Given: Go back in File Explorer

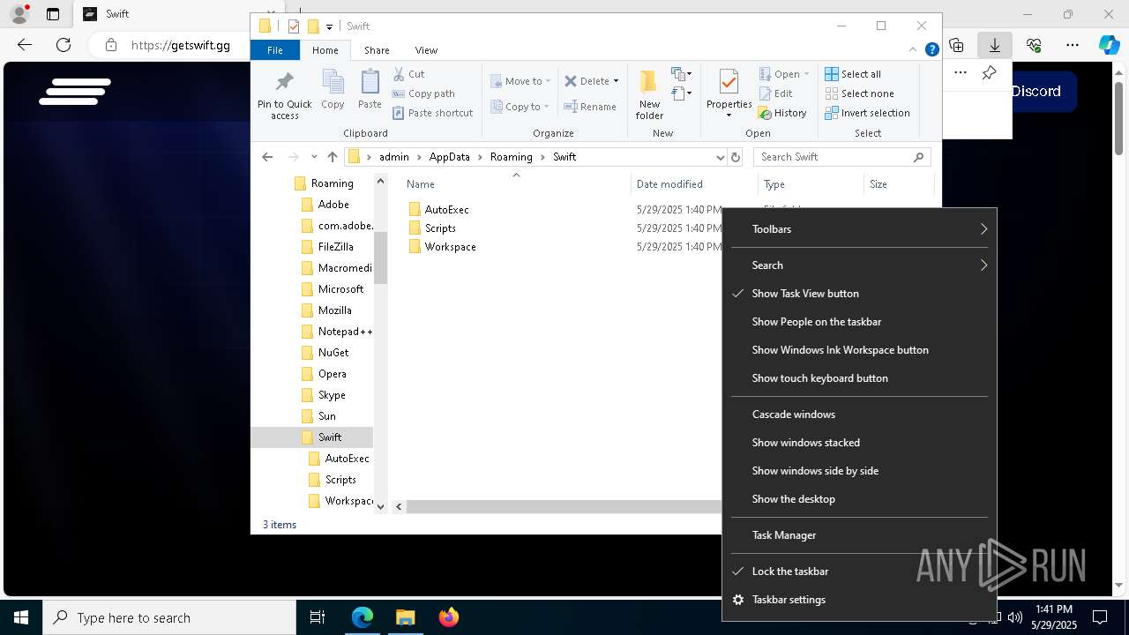Looking at the screenshot, I should click(x=267, y=157).
